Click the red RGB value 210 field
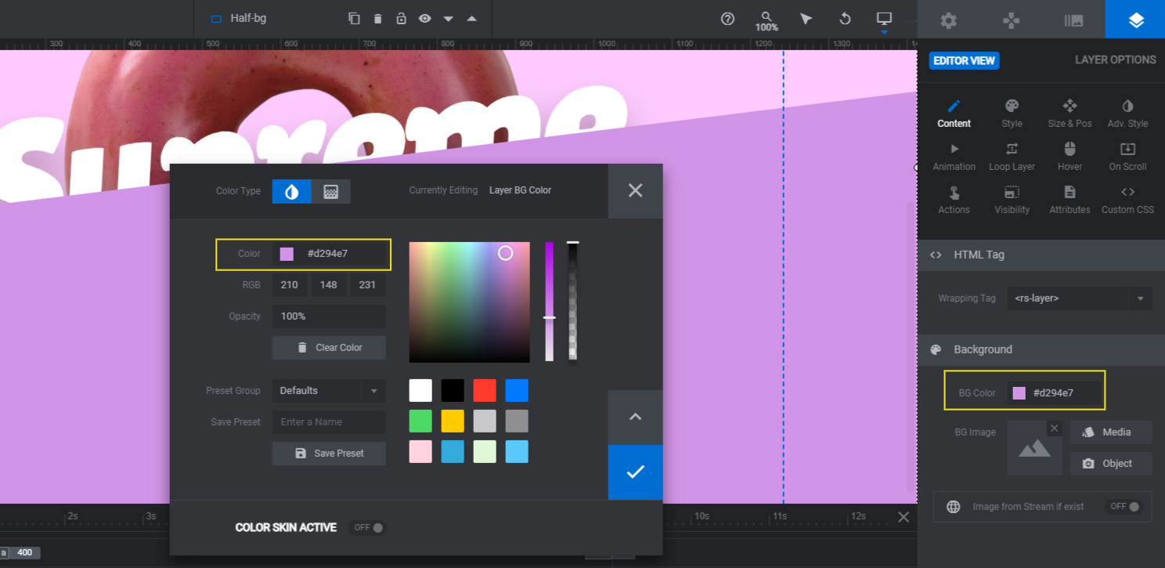 tap(290, 285)
